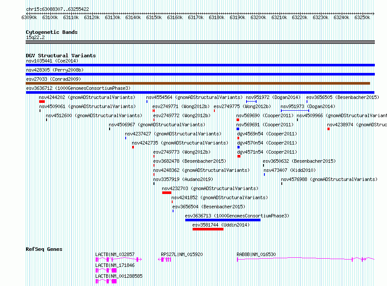This screenshot has height=286, width=387.
Task: Click nsv3357919 (Audano2019) label
Action: (x=183, y=179)
